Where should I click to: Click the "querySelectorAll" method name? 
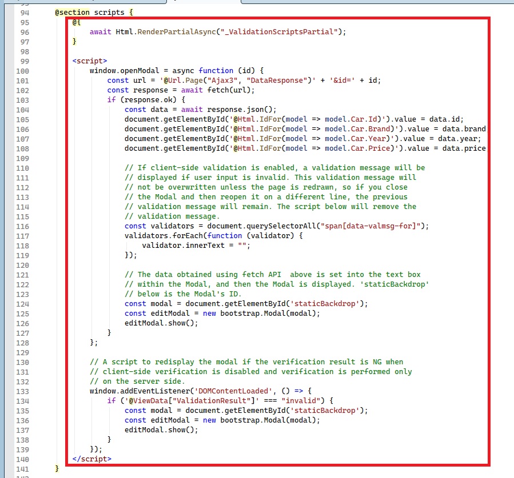coord(281,226)
